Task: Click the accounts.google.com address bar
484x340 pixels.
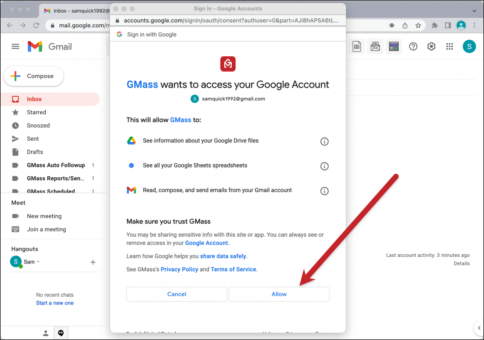Action: (228, 20)
